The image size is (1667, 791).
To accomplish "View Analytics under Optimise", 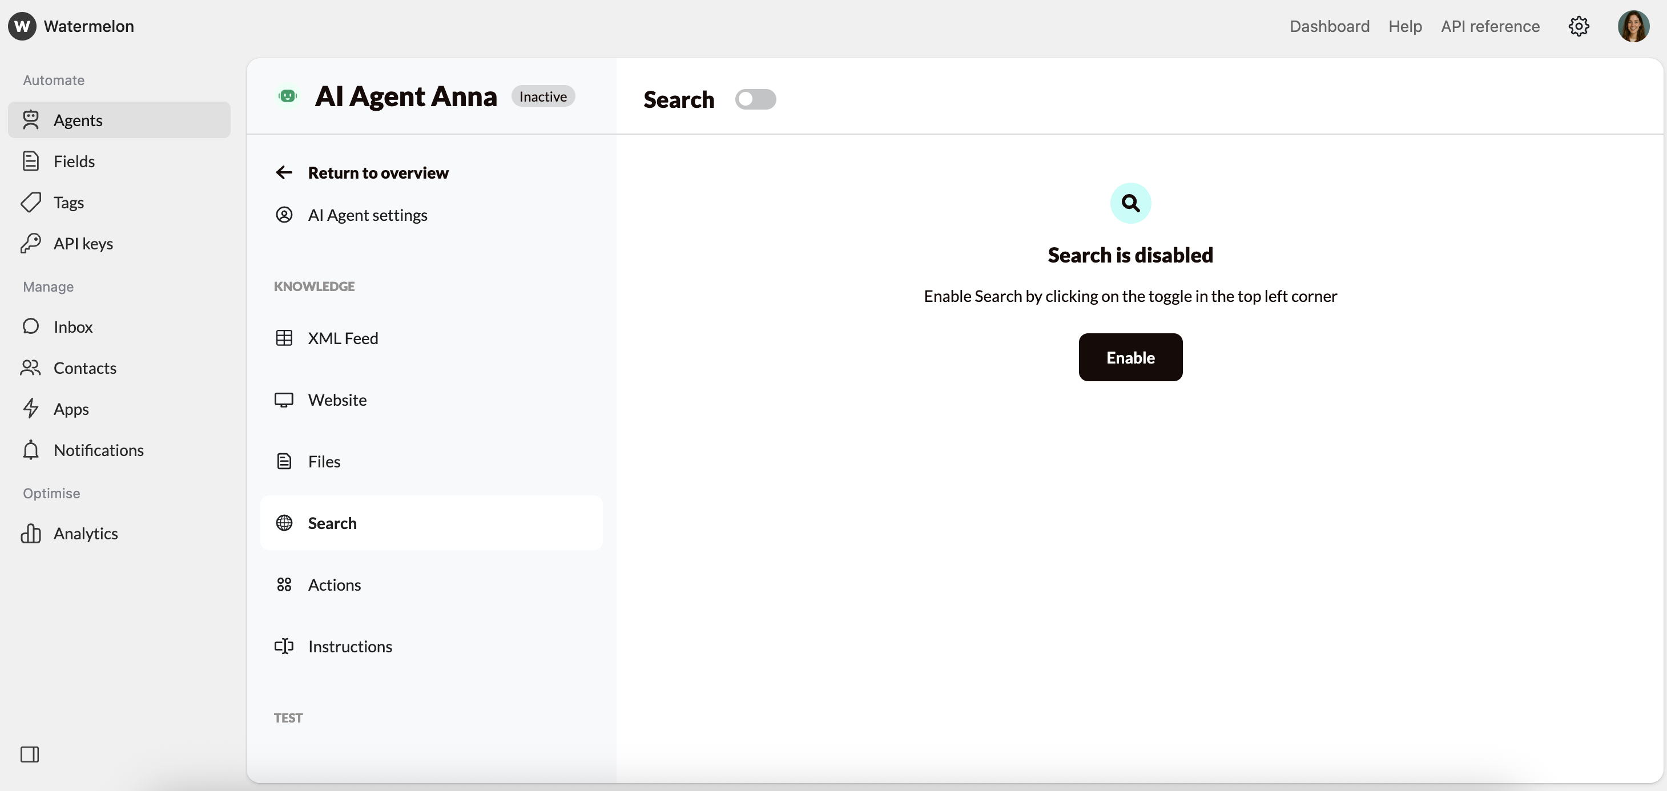I will point(86,533).
